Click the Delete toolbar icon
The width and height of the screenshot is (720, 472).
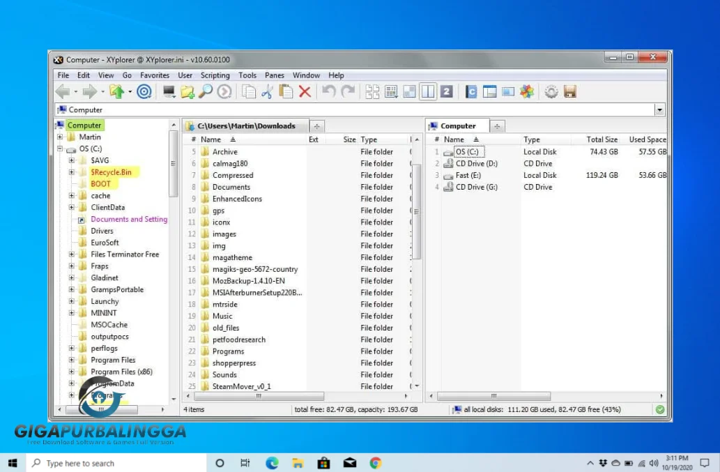[x=305, y=91]
